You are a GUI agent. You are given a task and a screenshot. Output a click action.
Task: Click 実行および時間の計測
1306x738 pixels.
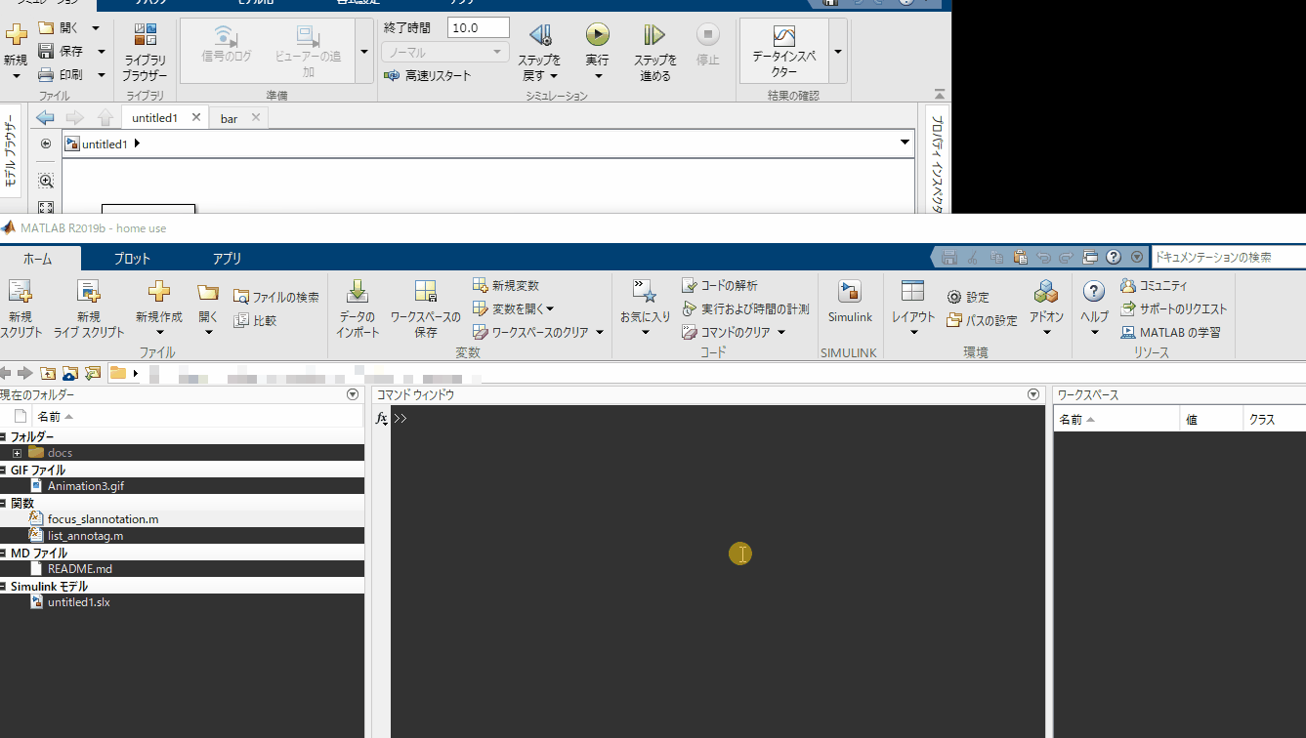click(745, 308)
